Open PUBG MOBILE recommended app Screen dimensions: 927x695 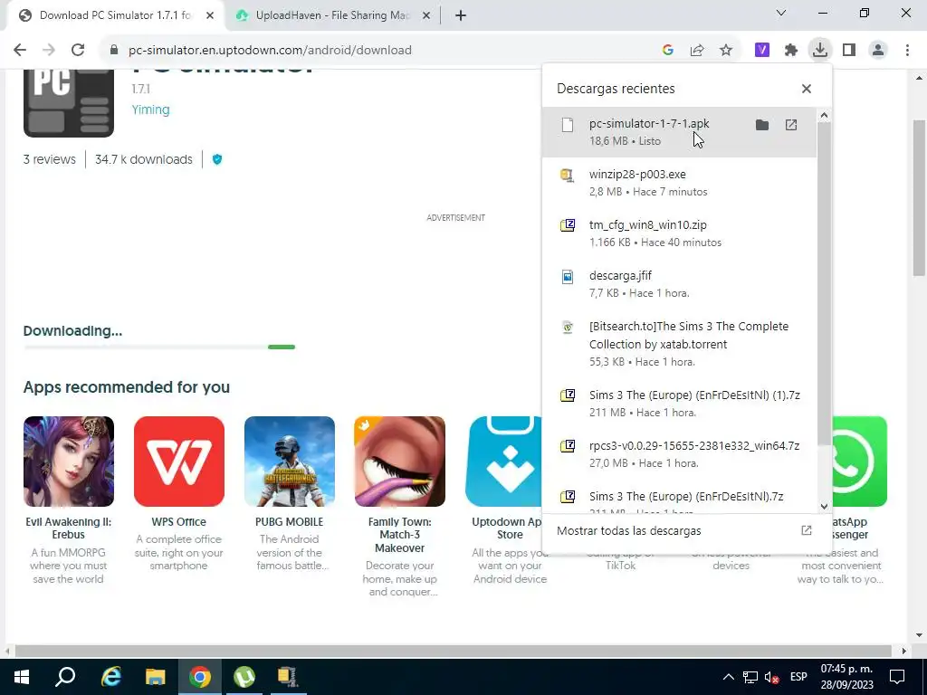coord(290,462)
